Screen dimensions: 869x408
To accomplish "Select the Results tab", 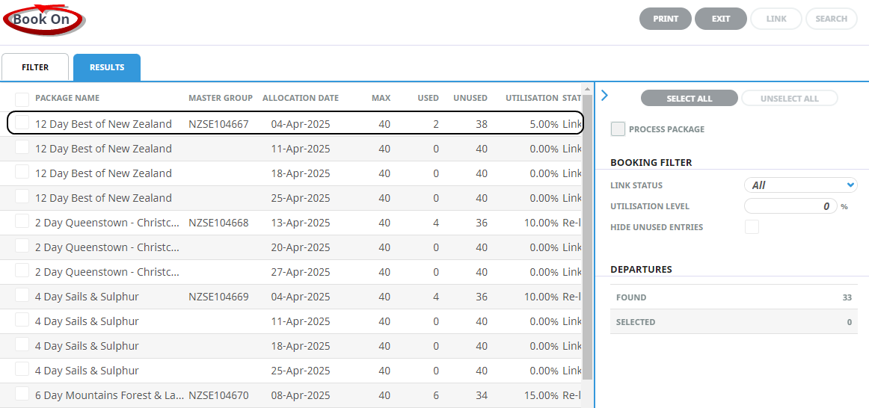I will pos(107,67).
